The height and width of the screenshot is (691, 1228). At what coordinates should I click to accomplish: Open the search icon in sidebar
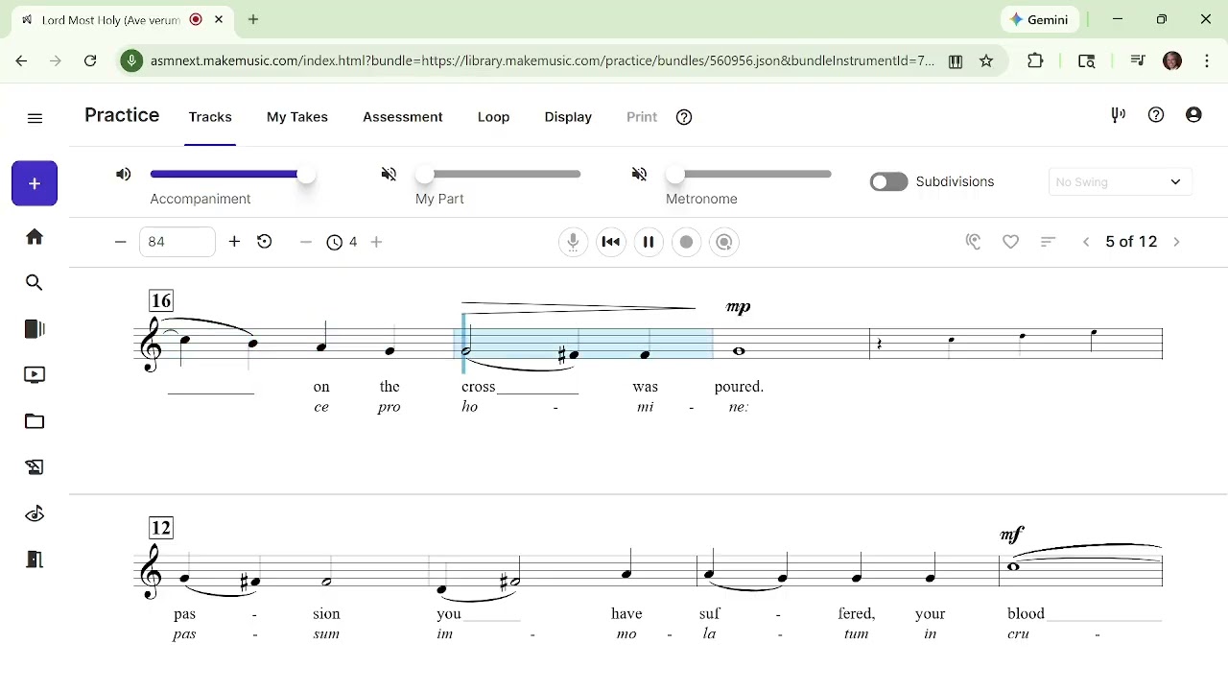pyautogui.click(x=35, y=283)
